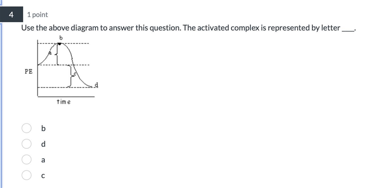
Task: Click the option label text "a"
Action: point(43,160)
